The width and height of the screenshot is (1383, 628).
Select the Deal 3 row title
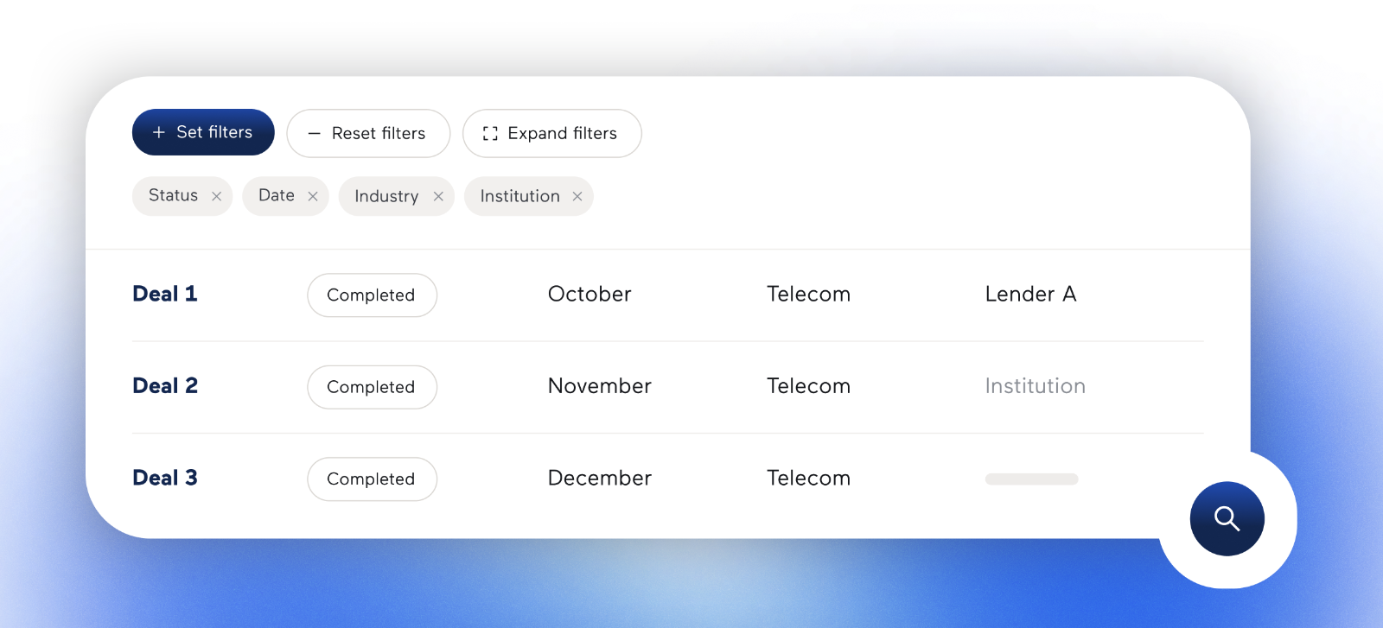165,478
